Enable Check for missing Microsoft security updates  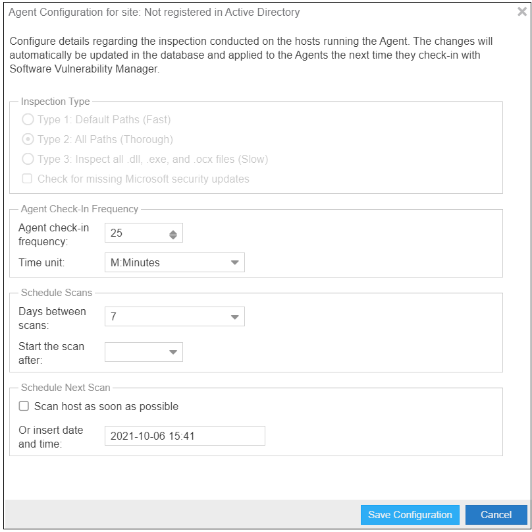28,179
